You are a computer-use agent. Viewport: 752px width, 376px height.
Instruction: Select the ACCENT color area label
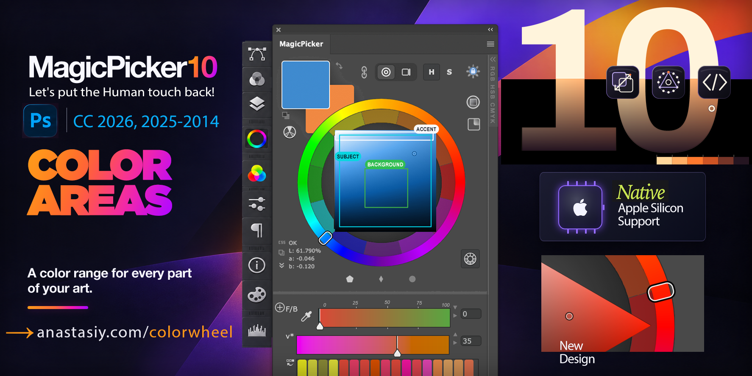426,129
